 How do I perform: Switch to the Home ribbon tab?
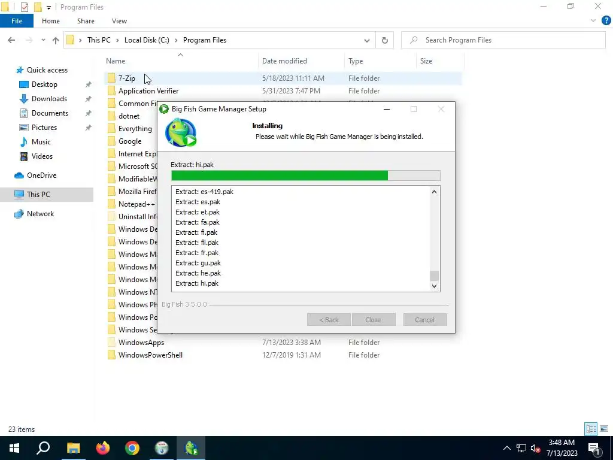point(51,21)
